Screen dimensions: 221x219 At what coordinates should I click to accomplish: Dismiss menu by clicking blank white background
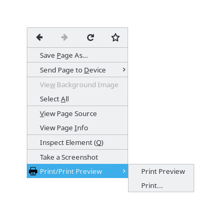(x=175, y=88)
